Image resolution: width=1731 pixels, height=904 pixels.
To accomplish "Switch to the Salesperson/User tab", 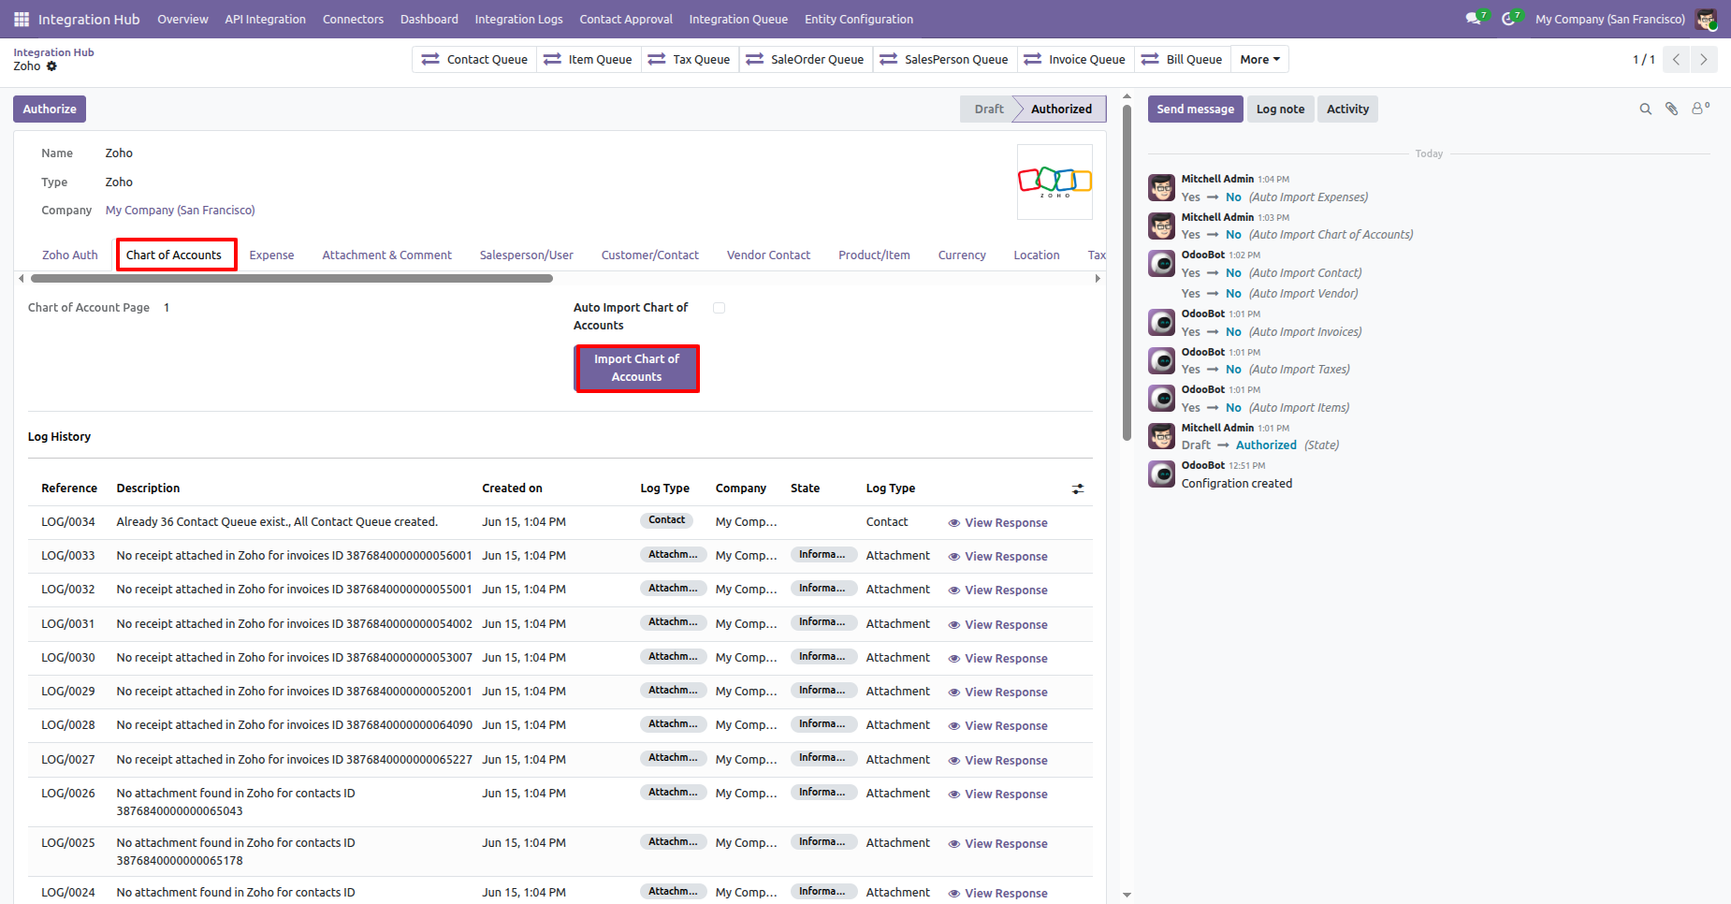I will (x=527, y=255).
